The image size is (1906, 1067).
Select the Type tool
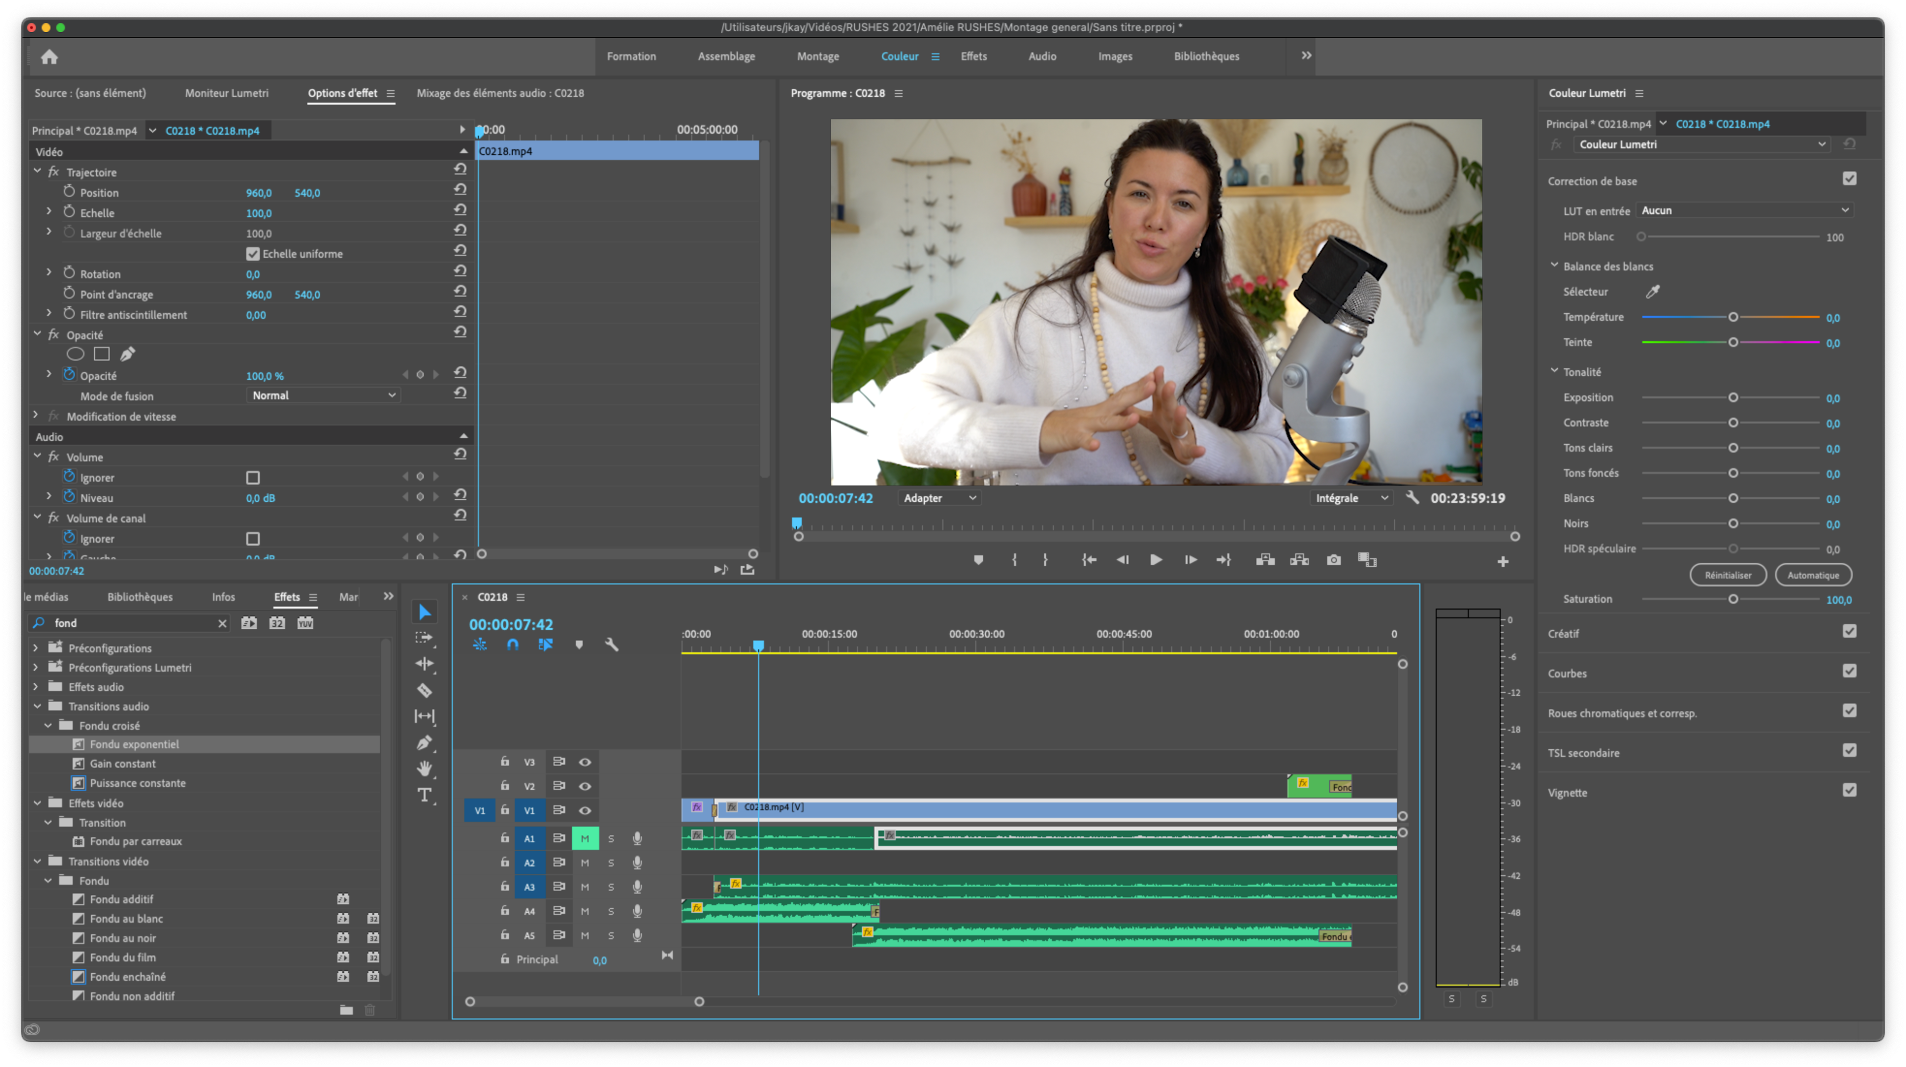424,796
